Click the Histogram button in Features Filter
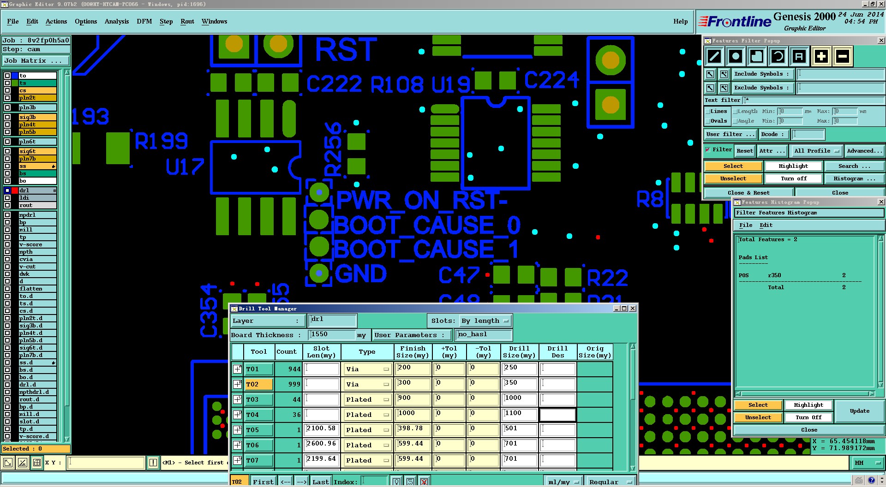 tap(855, 178)
